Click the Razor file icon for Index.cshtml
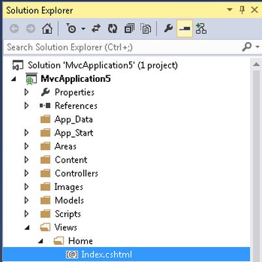The image size is (262, 262). point(72,255)
